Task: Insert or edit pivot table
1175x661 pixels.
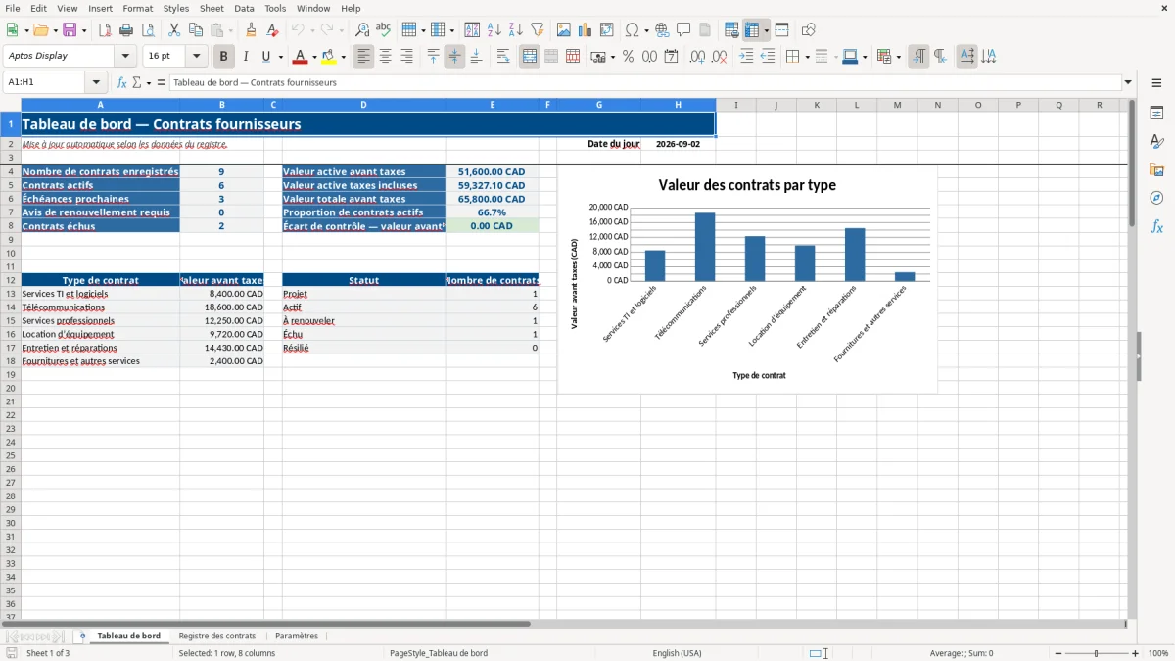Action: tap(607, 30)
